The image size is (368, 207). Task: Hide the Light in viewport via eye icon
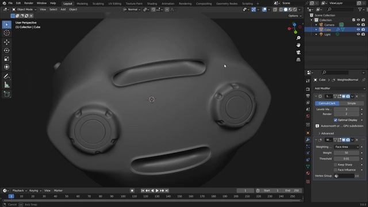point(358,34)
